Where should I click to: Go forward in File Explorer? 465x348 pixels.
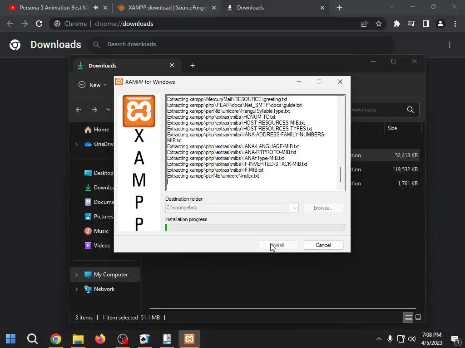(x=94, y=110)
